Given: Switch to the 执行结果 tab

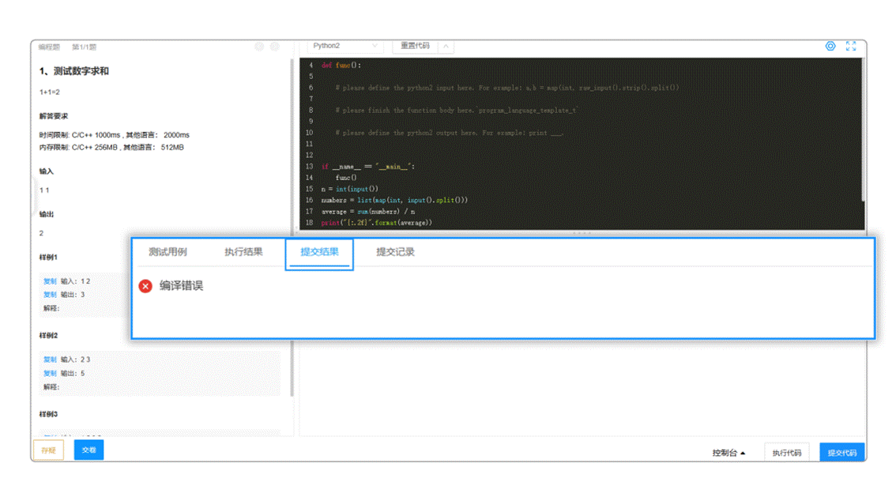Looking at the screenshot, I should pyautogui.click(x=243, y=252).
